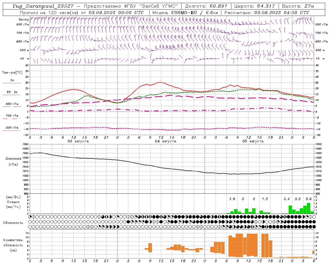The height and width of the screenshot is (263, 329).
Task: Click the '3.2' precipitation total value
Action: 298,199
